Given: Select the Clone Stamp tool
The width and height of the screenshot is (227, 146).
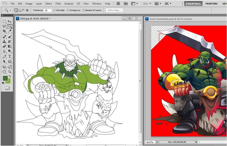Looking at the screenshot, I should click(x=4, y=42).
